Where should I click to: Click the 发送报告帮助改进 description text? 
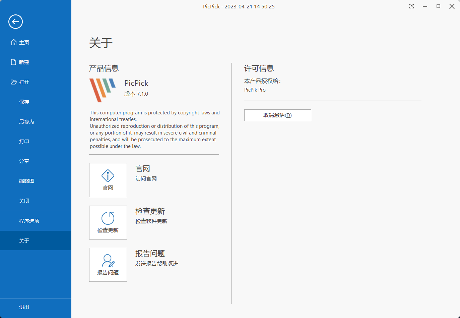click(157, 263)
